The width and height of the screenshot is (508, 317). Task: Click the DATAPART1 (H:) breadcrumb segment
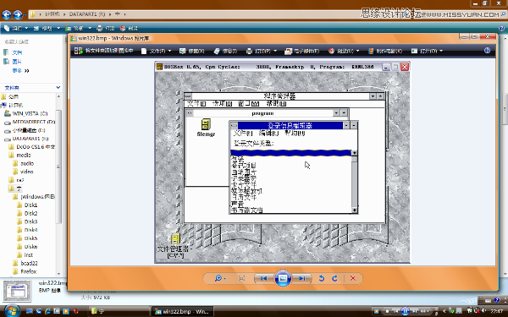click(x=87, y=14)
